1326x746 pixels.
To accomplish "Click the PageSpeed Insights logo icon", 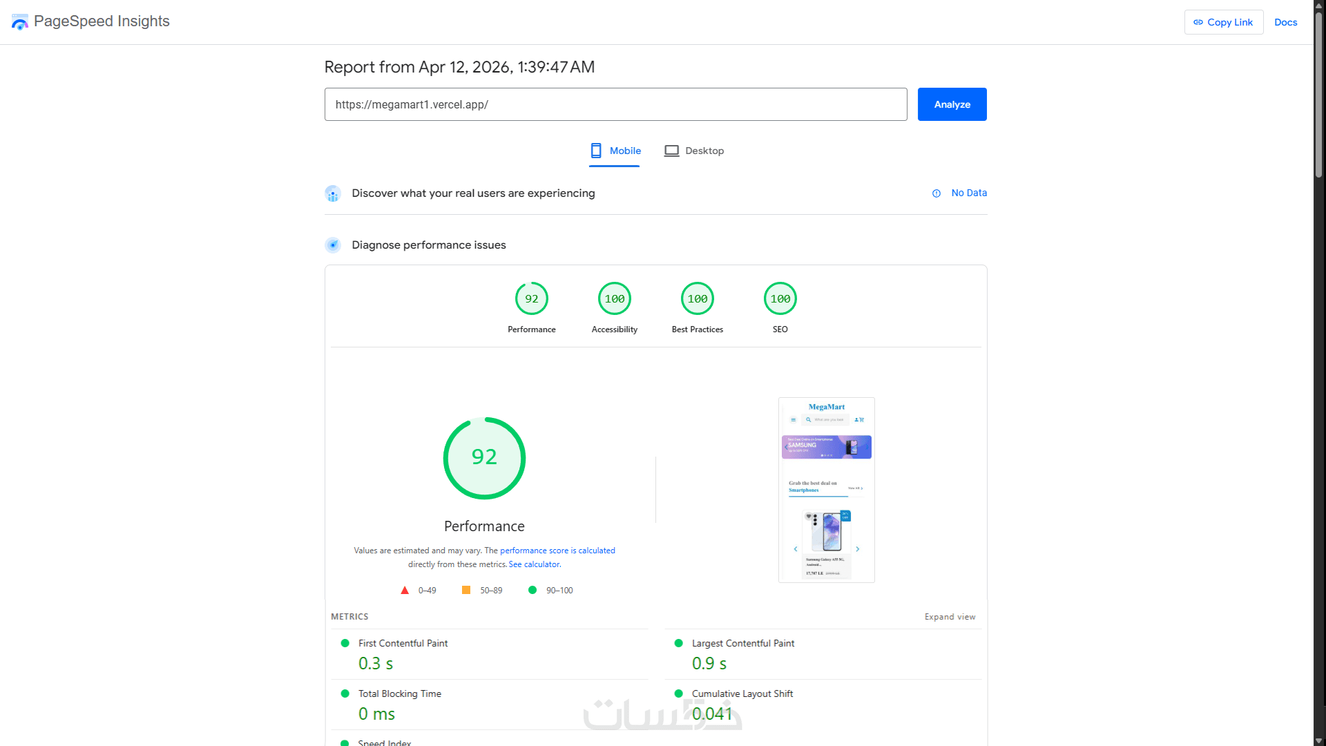I will (x=20, y=22).
